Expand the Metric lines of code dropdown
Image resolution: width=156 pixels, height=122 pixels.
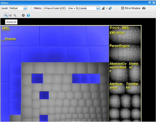71,8
